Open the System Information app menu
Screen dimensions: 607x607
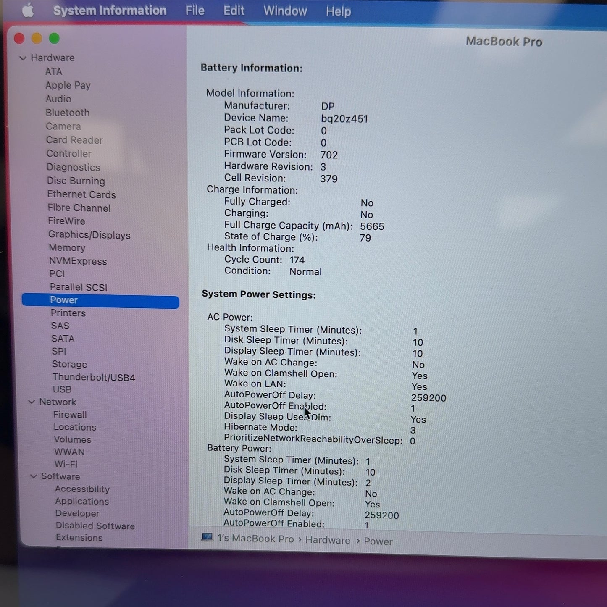[x=110, y=11]
